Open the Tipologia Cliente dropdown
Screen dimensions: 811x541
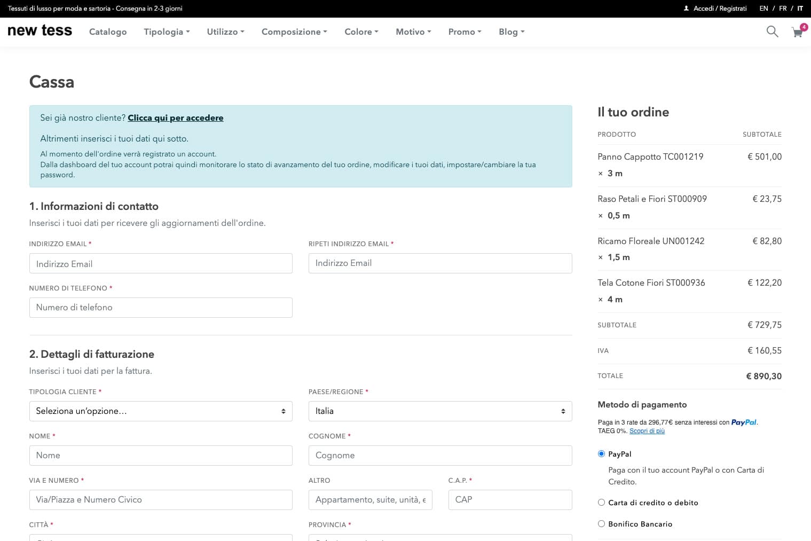click(x=161, y=411)
